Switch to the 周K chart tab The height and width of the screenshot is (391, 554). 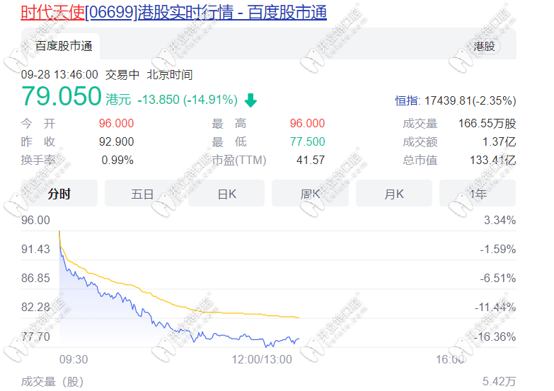coord(310,194)
